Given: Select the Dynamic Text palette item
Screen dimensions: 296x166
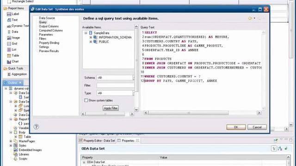Looking at the screenshot, I should (18, 26).
